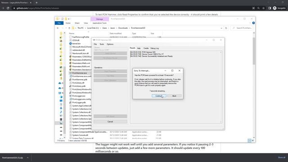Click Continue in the Sorry To Interrupt dialog
Viewport: 288px width, 162px height.
pyautogui.click(x=159, y=96)
